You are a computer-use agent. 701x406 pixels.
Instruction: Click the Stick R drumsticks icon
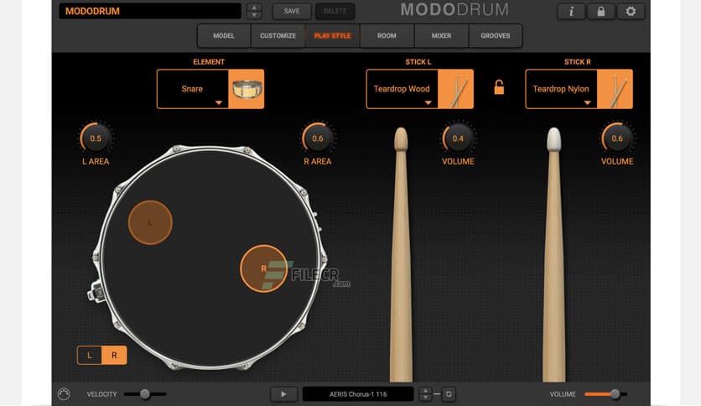coord(615,89)
